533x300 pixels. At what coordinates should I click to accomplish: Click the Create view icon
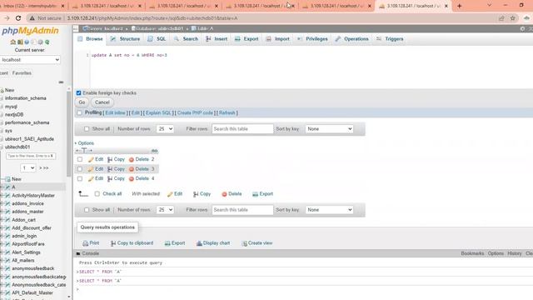click(244, 243)
